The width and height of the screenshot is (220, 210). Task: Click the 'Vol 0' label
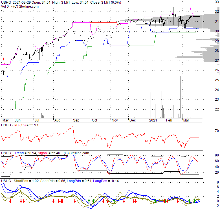pos(5,6)
